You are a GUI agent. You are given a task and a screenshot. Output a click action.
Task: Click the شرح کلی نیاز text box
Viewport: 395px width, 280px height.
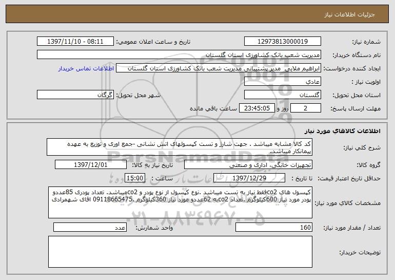click(180, 147)
